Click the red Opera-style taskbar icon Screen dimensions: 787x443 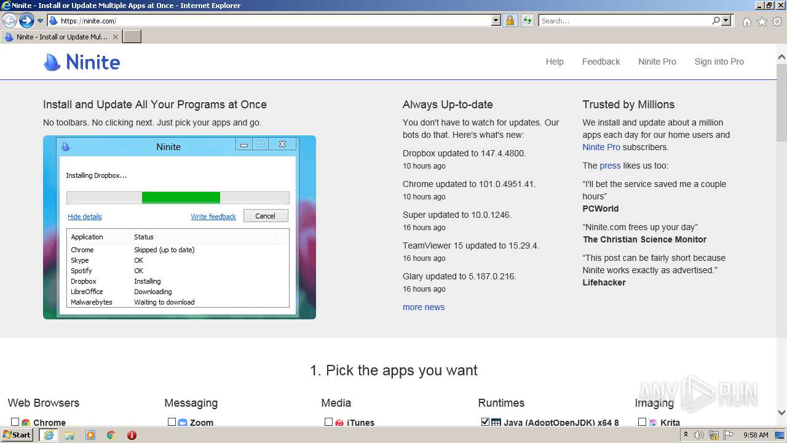click(132, 435)
